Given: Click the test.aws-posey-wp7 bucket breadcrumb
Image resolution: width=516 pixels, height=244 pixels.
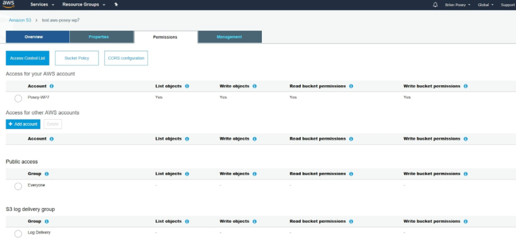Looking at the screenshot, I should 61,20.
